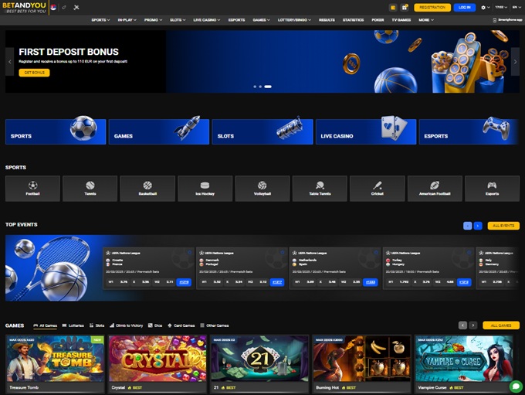Click the gift bonus icon in header
This screenshot has height=395, width=525.
pos(405,7)
